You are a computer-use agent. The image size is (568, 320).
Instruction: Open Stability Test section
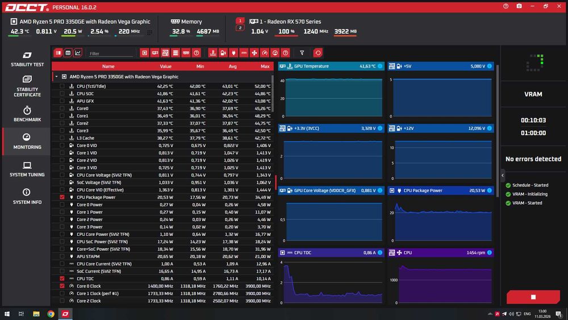pos(27,60)
